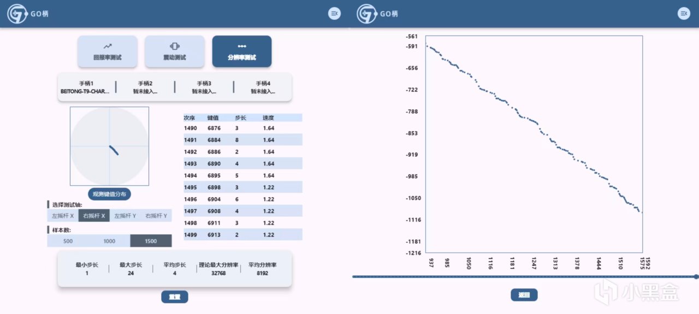Screen dimensions: 699x314
Task: Choose the 右摇杆 Y test axis
Action: (x=156, y=216)
